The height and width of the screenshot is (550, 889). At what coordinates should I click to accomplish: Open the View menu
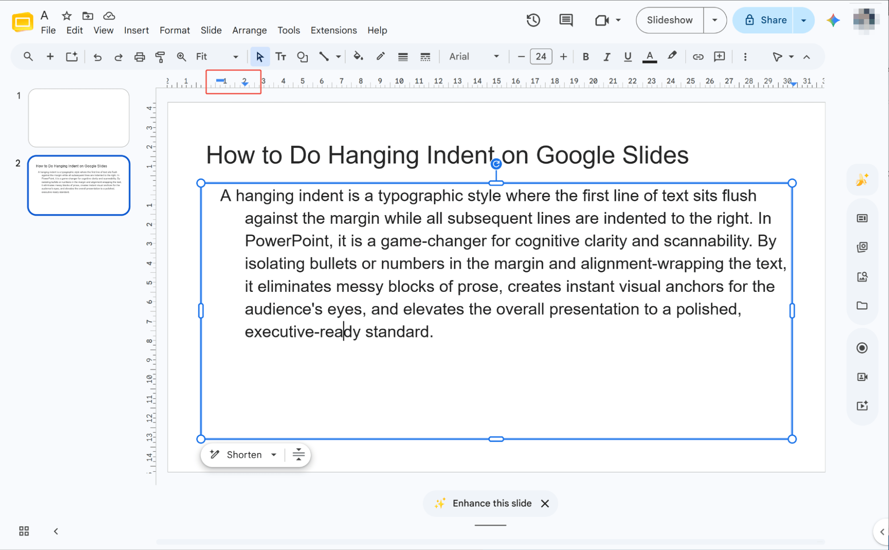point(103,30)
